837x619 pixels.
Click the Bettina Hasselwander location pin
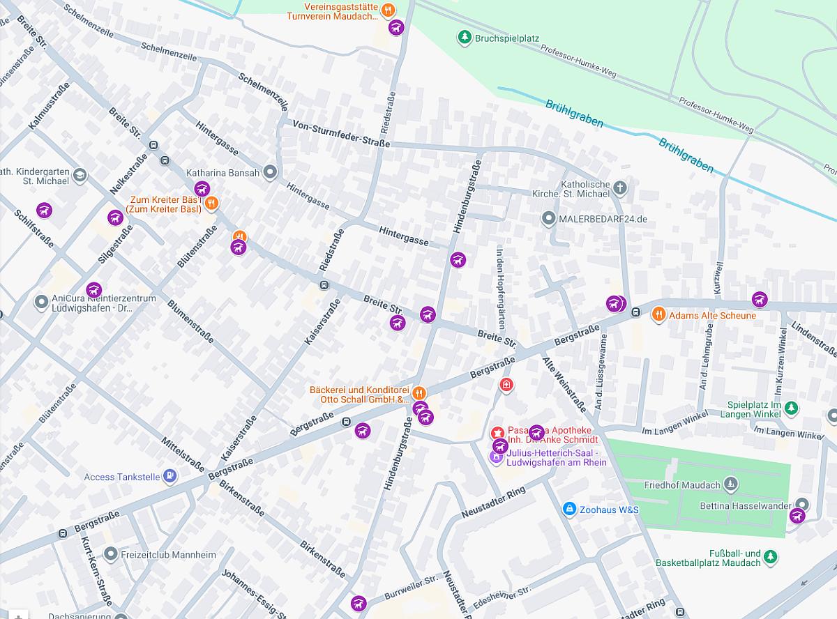coord(802,505)
